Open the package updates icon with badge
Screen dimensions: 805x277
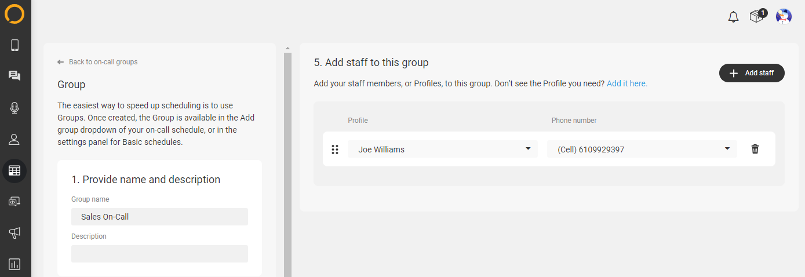coord(757,16)
